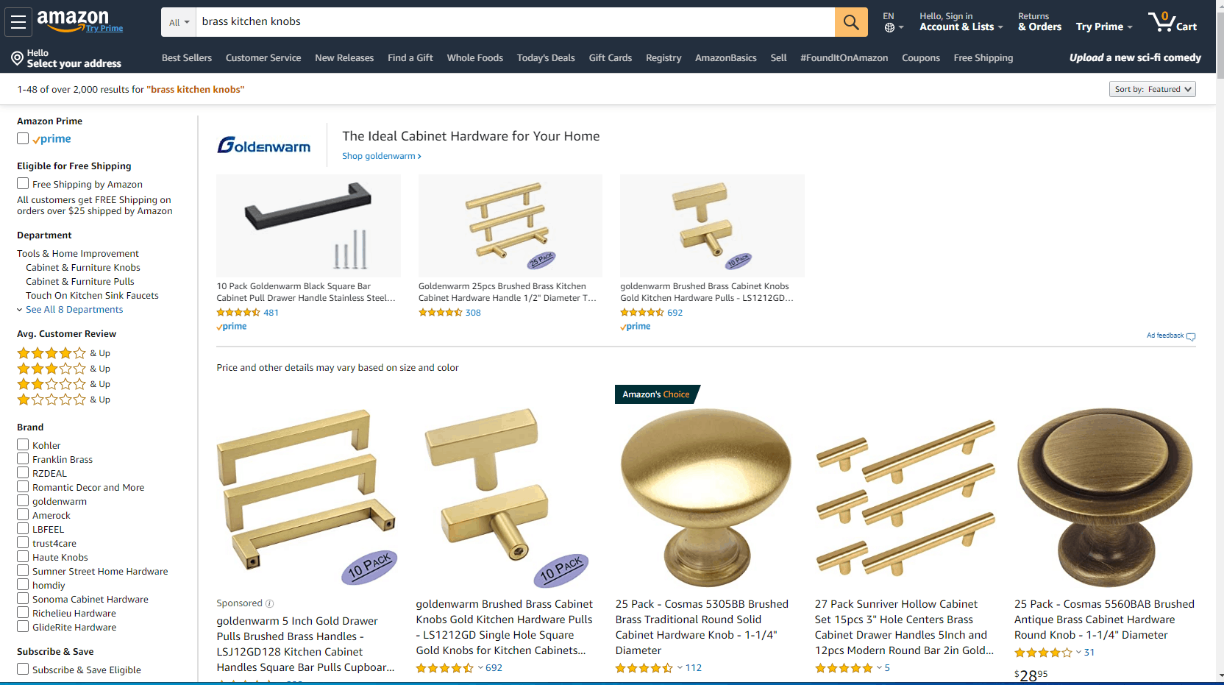This screenshot has width=1224, height=685.
Task: Expand See All 8 Departments
Action: [74, 310]
